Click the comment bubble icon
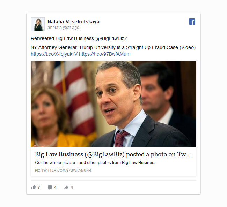 click(x=50, y=187)
